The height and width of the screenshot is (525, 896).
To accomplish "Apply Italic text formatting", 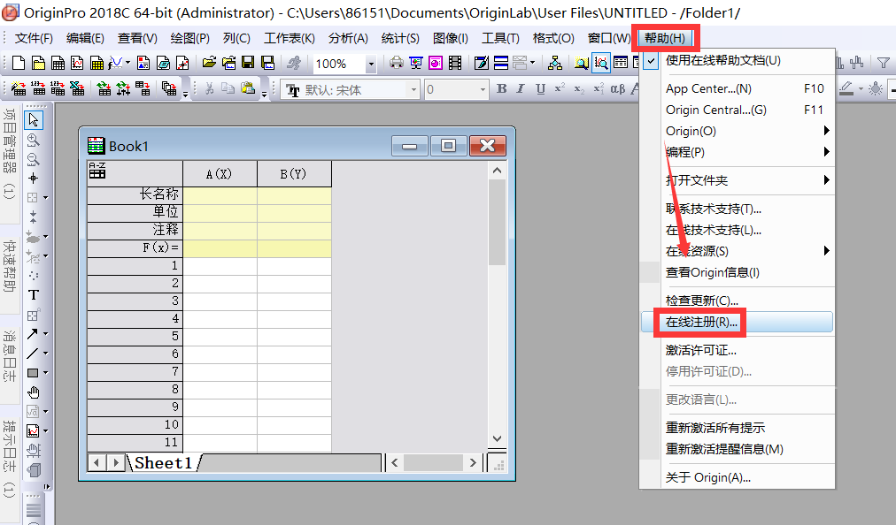I will click(x=521, y=89).
